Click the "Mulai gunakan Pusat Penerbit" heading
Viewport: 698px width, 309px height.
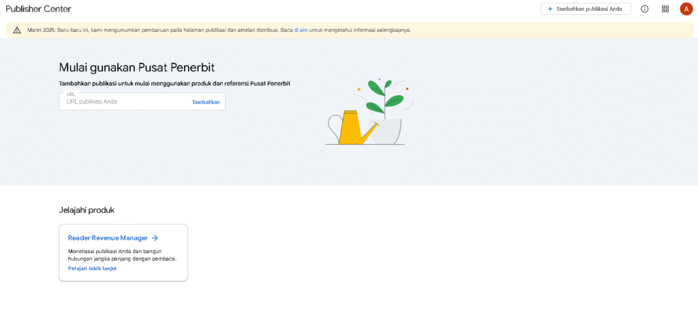pyautogui.click(x=136, y=67)
